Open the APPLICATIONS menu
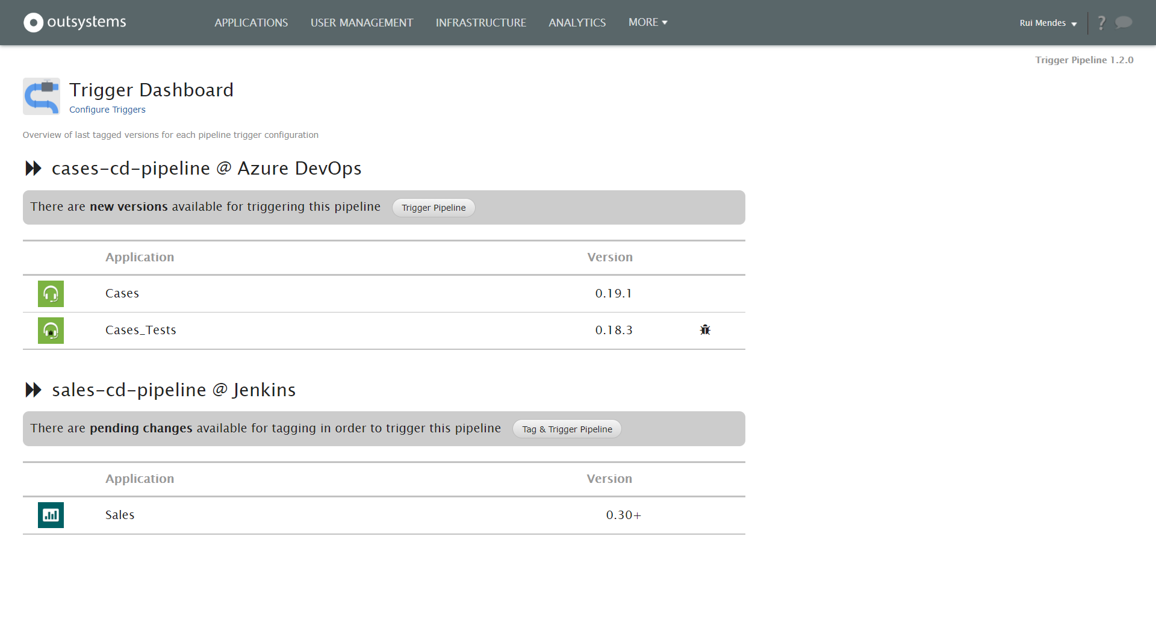The width and height of the screenshot is (1156, 619). 251,22
